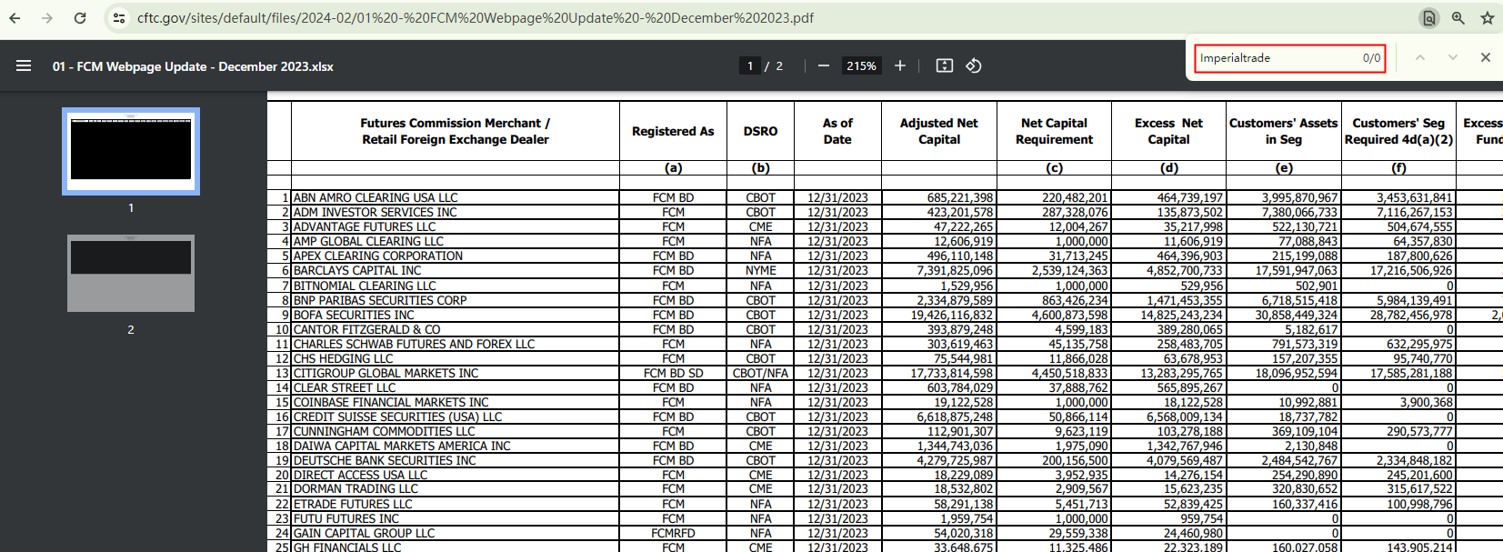Go back to previous page

pyautogui.click(x=15, y=18)
